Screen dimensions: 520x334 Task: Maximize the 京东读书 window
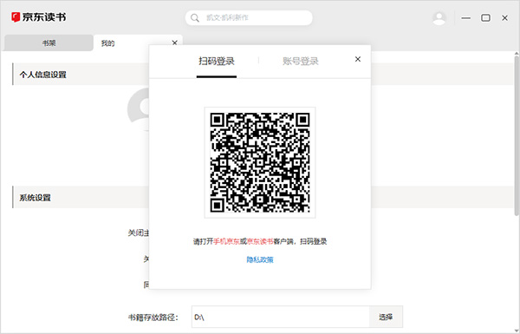(485, 18)
